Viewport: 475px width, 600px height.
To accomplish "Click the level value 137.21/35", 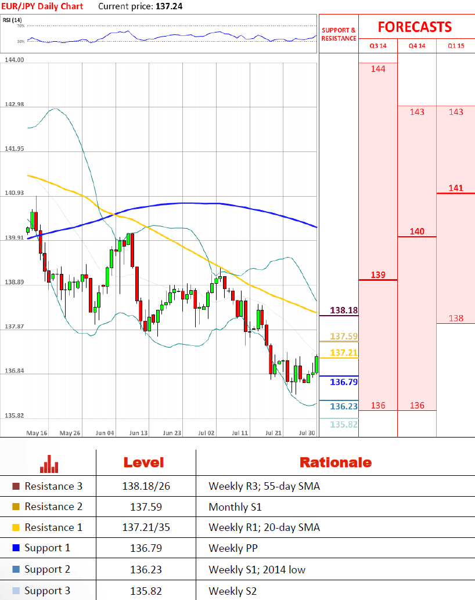I will point(146,527).
